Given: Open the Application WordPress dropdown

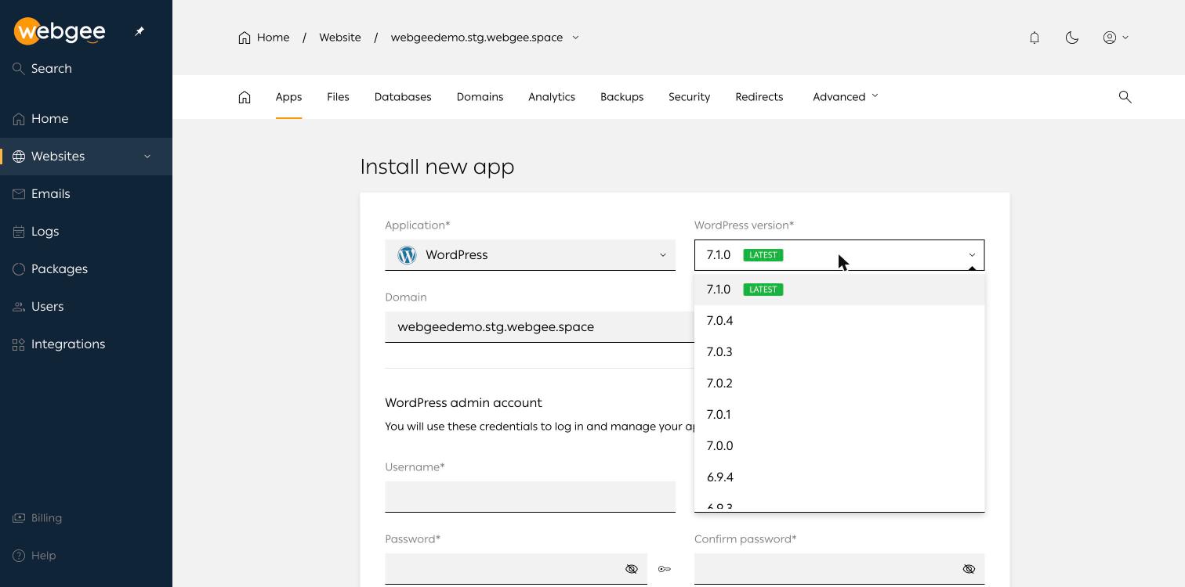Looking at the screenshot, I should click(530, 255).
